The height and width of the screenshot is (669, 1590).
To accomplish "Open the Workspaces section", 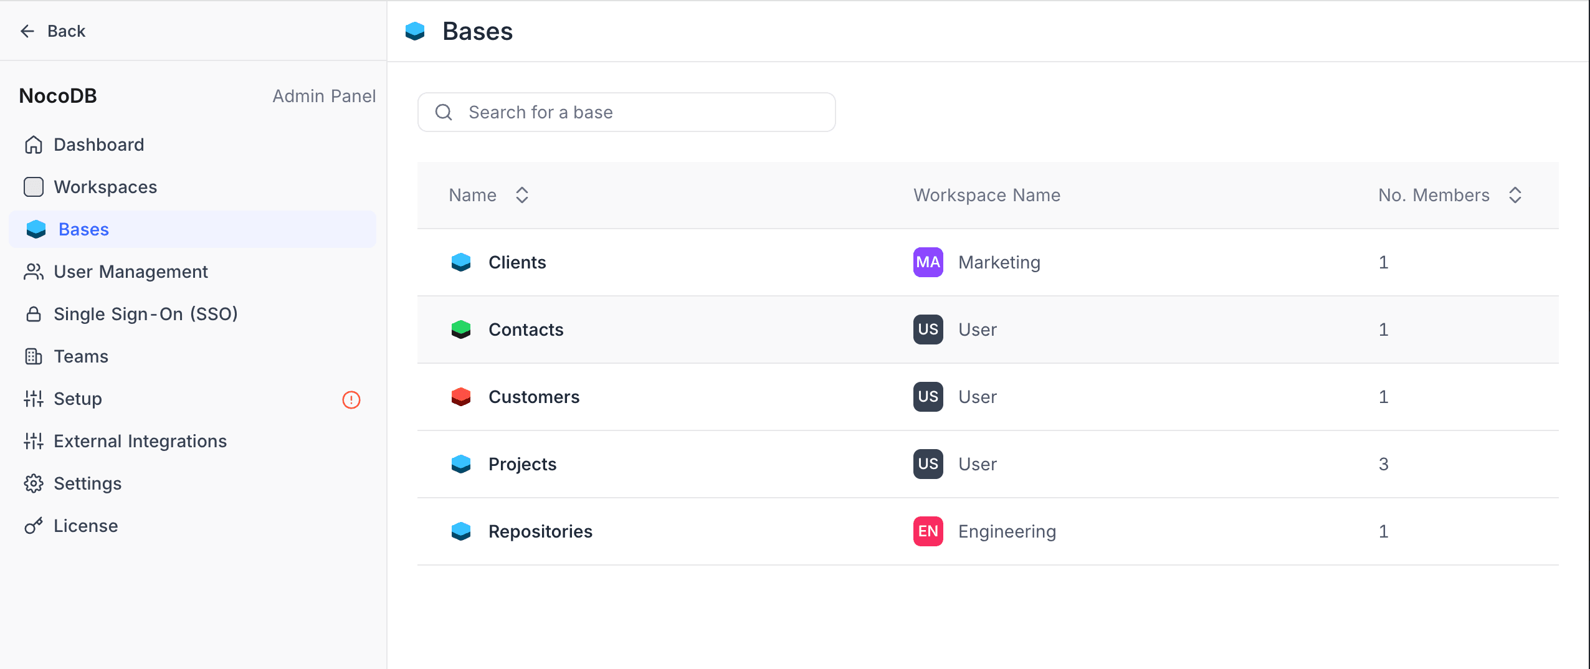I will click(105, 187).
